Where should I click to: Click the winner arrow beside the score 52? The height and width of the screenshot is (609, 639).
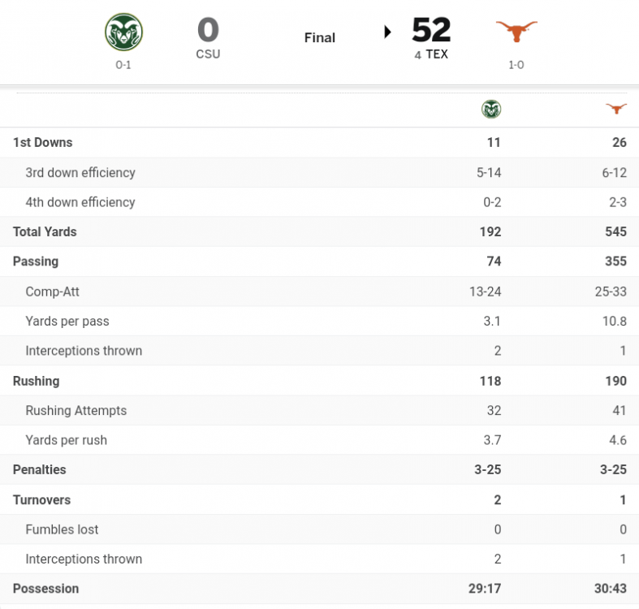pyautogui.click(x=388, y=32)
